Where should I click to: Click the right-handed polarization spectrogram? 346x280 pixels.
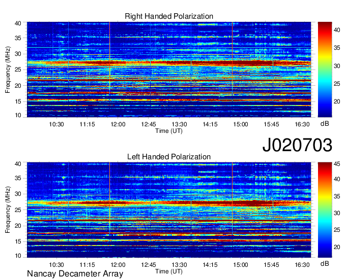click(x=169, y=69)
